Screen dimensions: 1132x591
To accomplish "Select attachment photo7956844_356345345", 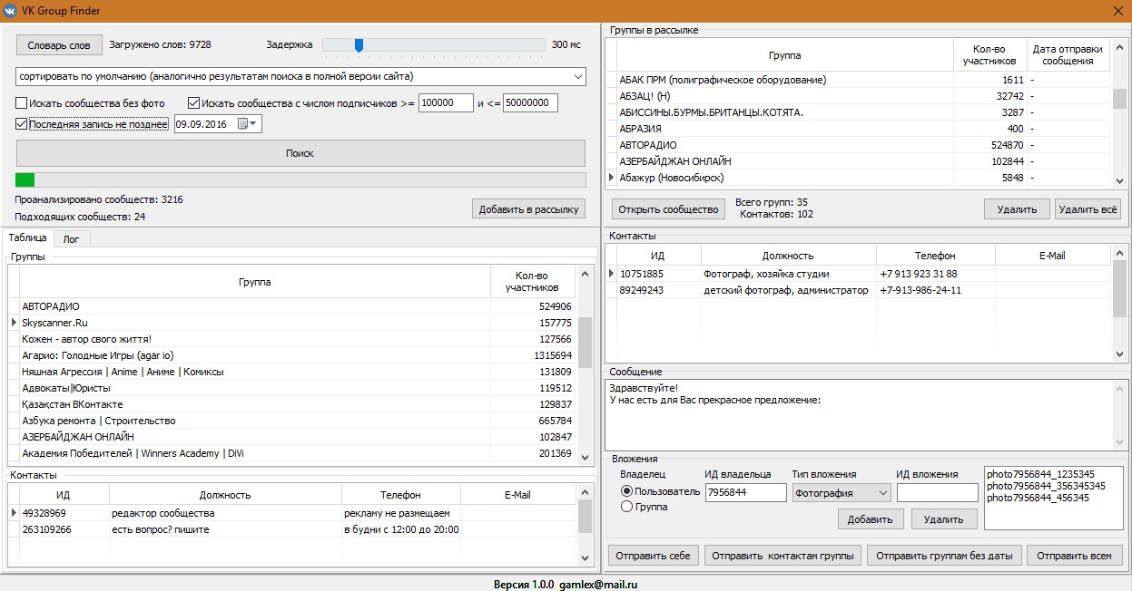I will [x=1046, y=486].
